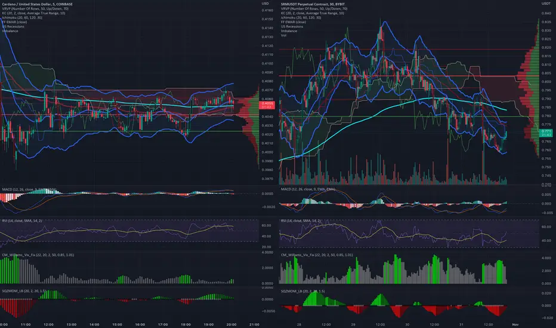Image resolution: width=556 pixels, height=328 pixels.
Task: Select US Recessions legend on SRMUSDT chart
Action: point(292,27)
